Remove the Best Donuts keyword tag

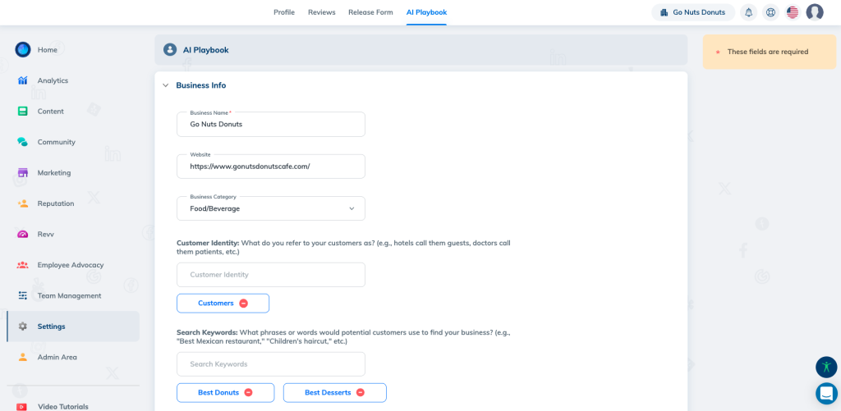pos(248,393)
